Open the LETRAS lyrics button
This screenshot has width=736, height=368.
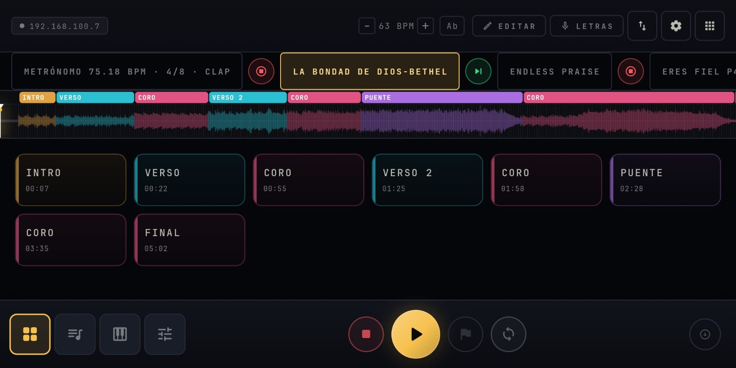(586, 26)
